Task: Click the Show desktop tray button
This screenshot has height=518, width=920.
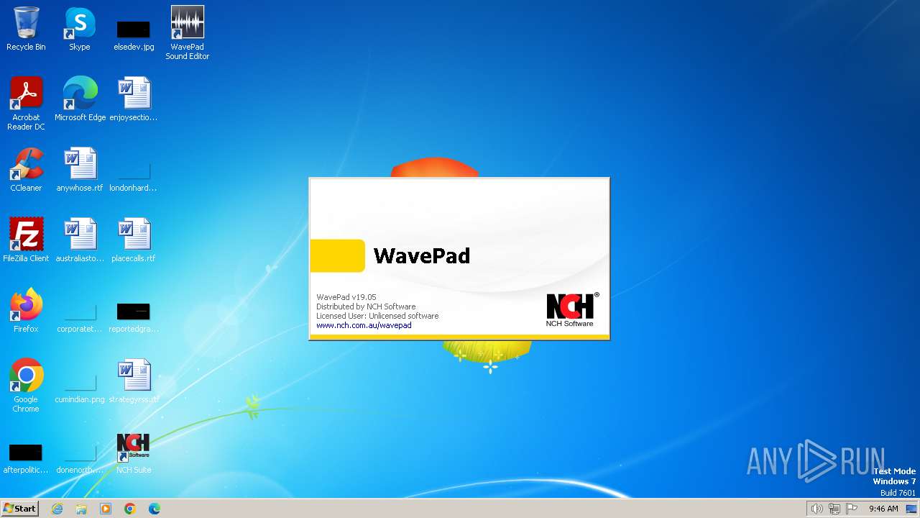Action: pyautogui.click(x=912, y=509)
